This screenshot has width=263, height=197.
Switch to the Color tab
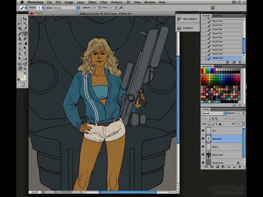coord(218,67)
